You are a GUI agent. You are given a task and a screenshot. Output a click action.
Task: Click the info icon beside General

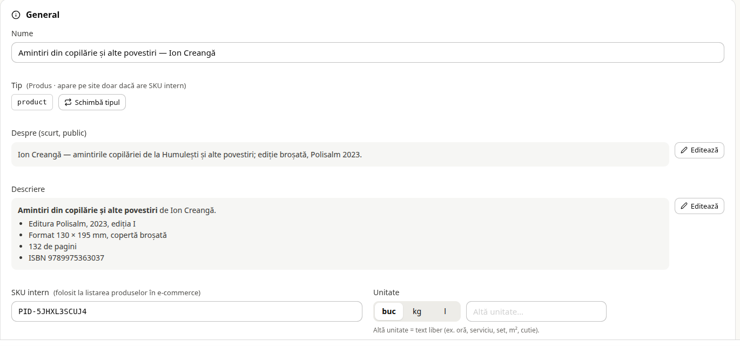16,15
